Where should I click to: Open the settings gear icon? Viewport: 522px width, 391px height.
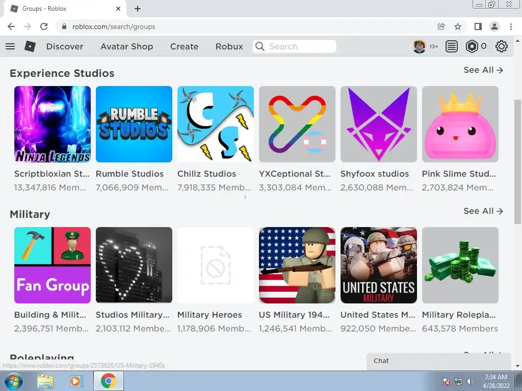coord(502,46)
